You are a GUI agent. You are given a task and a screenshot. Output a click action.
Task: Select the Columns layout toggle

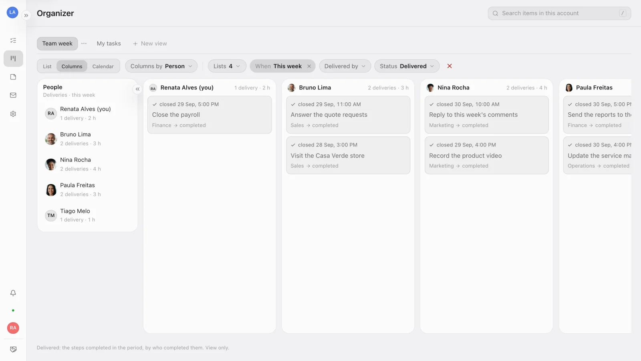[72, 67]
